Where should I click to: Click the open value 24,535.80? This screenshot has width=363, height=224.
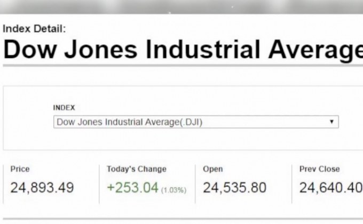point(234,188)
